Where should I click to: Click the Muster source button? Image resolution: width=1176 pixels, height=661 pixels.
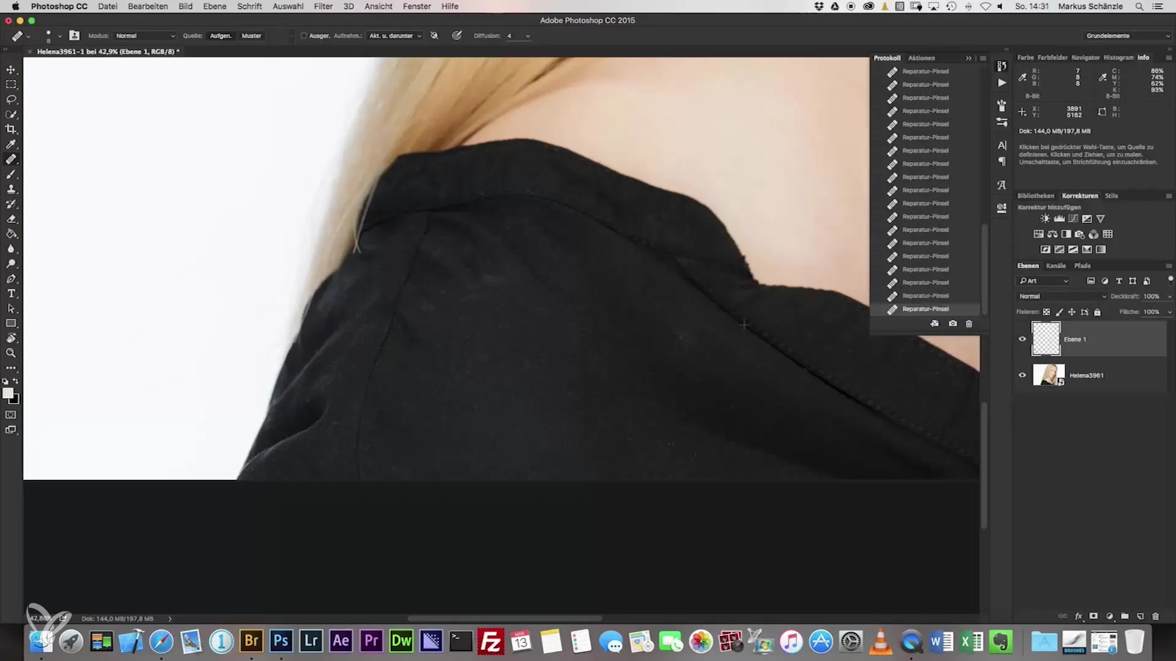point(251,36)
